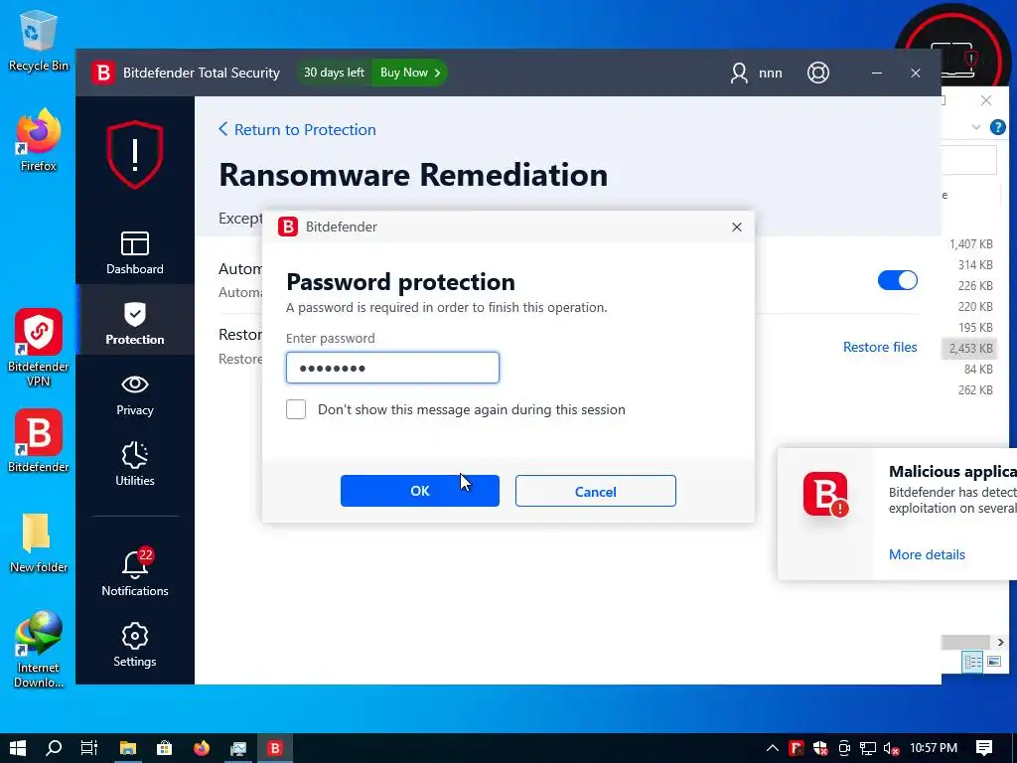
Task: Launch Firefox from the desktop
Action: coord(39,140)
